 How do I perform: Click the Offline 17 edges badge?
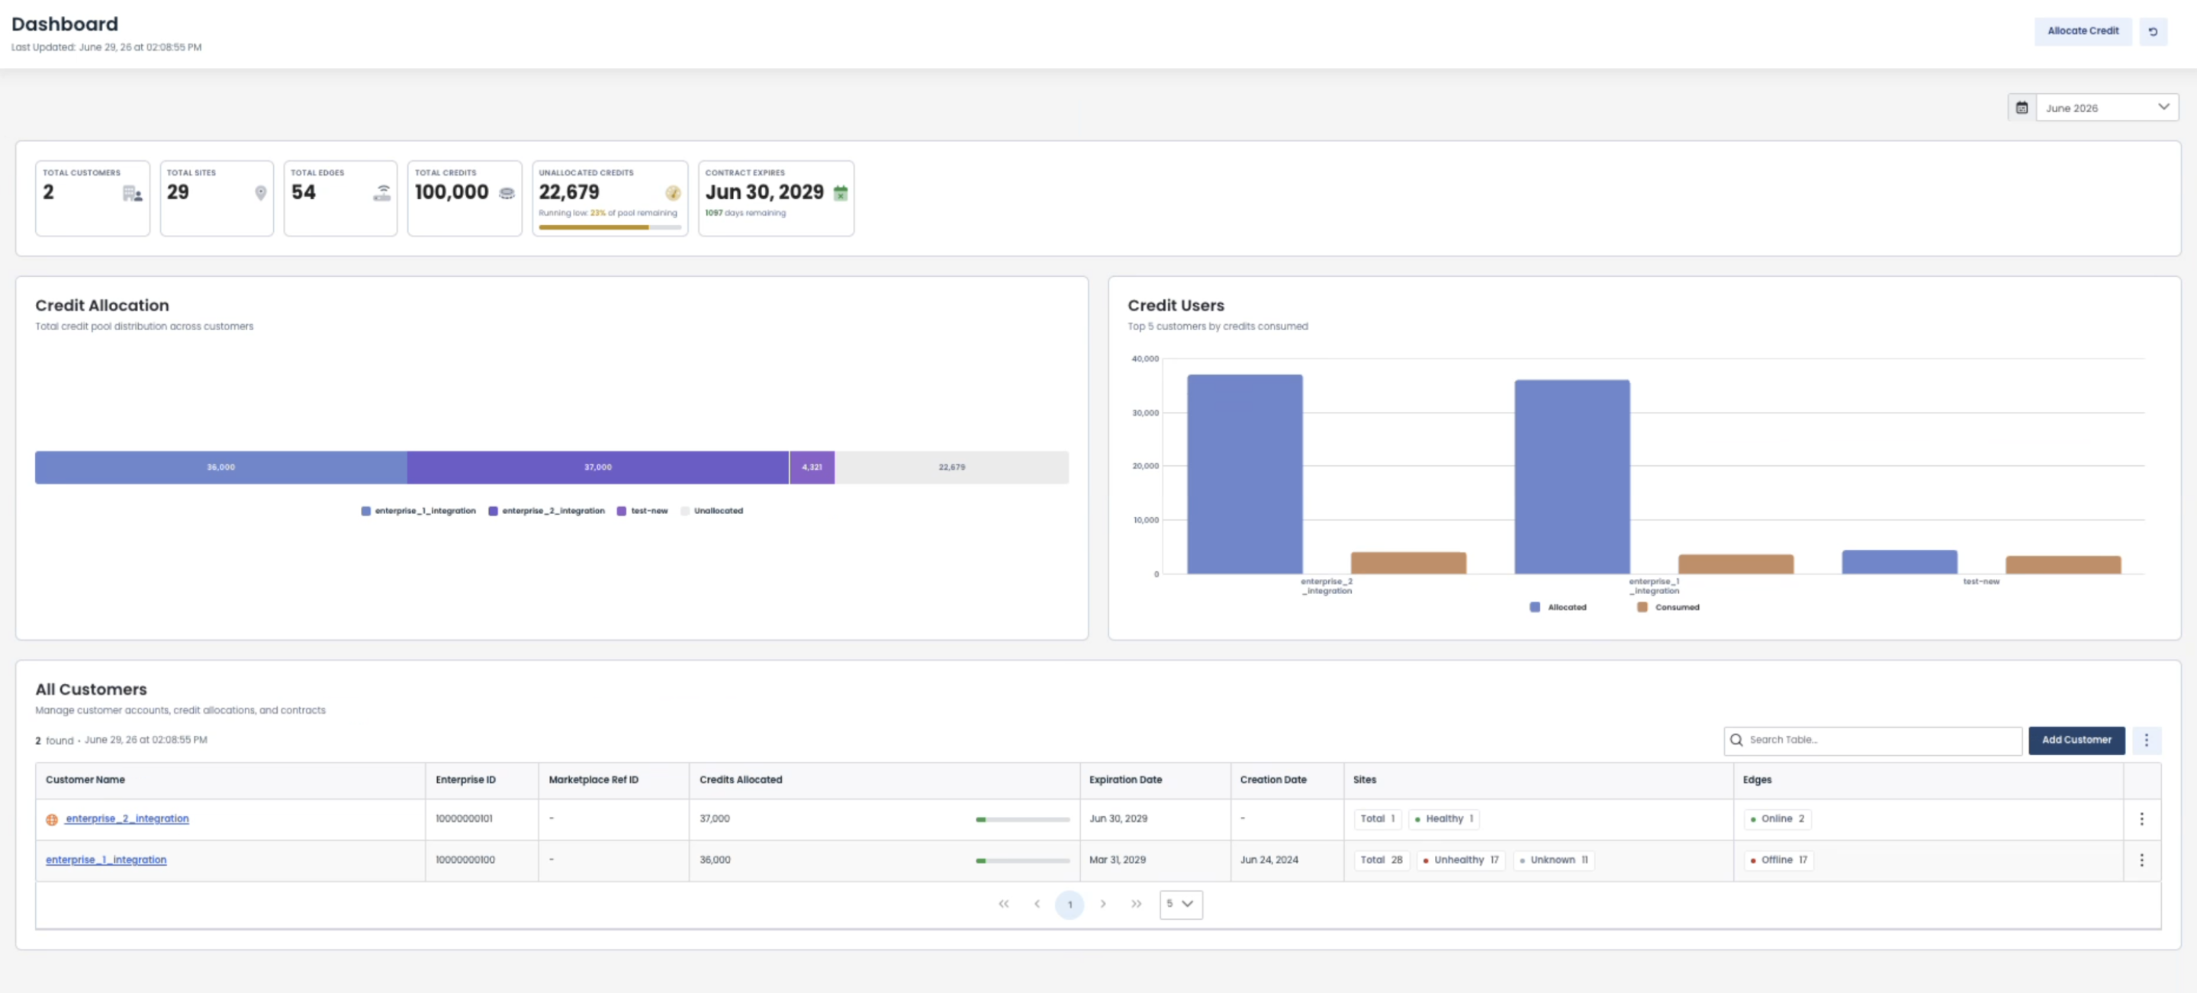pyautogui.click(x=1778, y=860)
